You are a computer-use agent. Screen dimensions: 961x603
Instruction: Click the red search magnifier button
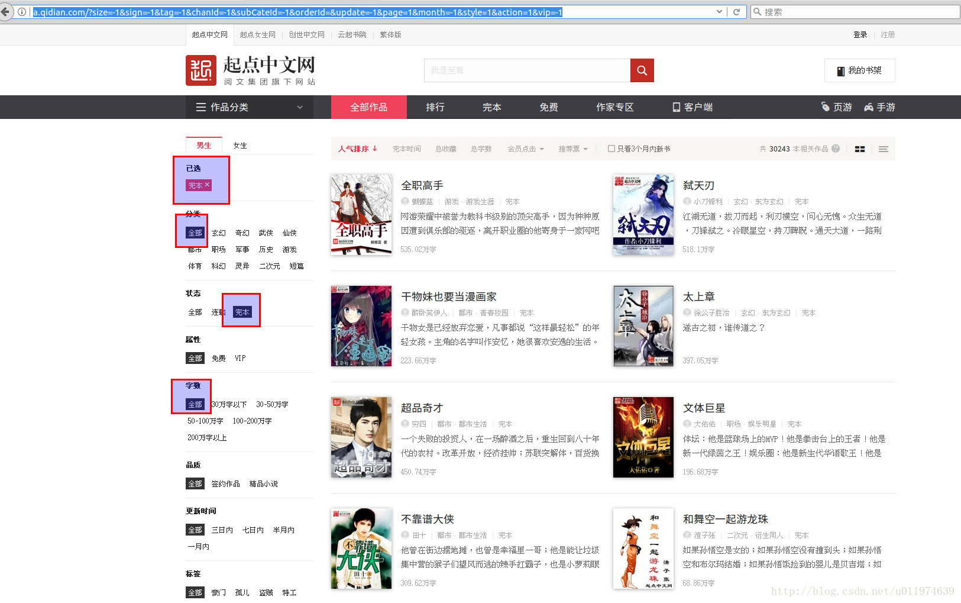tap(642, 70)
